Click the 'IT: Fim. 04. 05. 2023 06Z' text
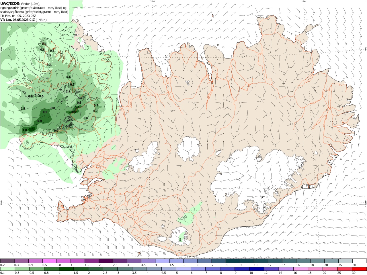This screenshot has width=367, height=275. point(18,16)
